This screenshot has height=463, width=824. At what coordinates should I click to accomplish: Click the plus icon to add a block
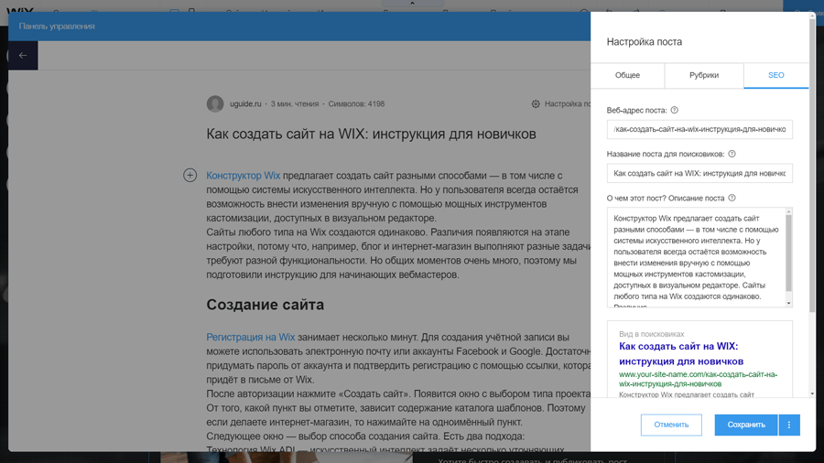tap(190, 175)
